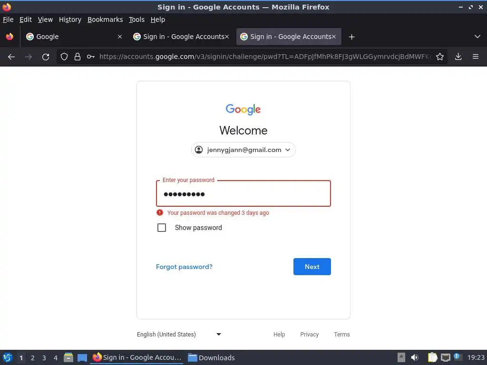Switch to first Sign in tab
This screenshot has height=365, width=487.
[181, 37]
